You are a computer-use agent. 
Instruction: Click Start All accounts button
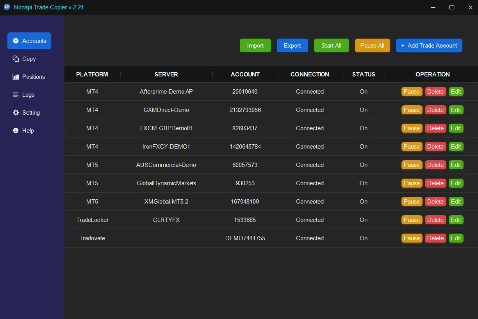[332, 45]
